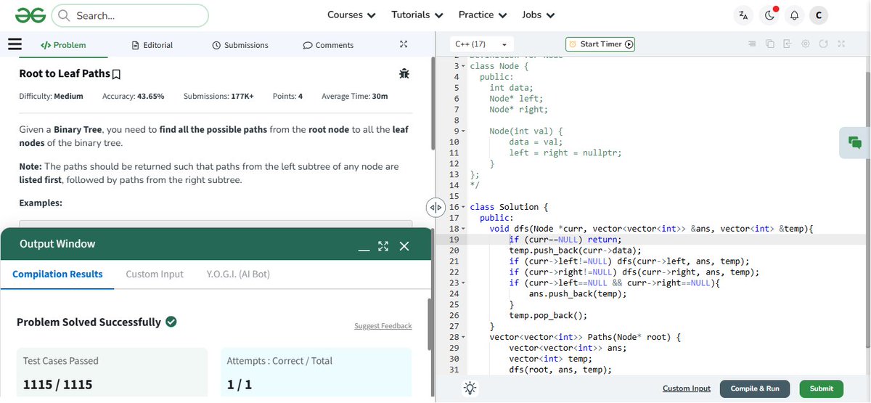Screen dimensions: 871x403
Task: Click the Compile & Run button
Action: tap(755, 388)
